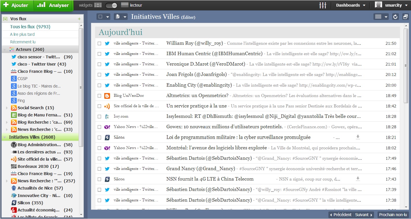This screenshot has width=411, height=219.
Task: Click Yahoo icon on Montréal article row
Action: click(x=107, y=148)
